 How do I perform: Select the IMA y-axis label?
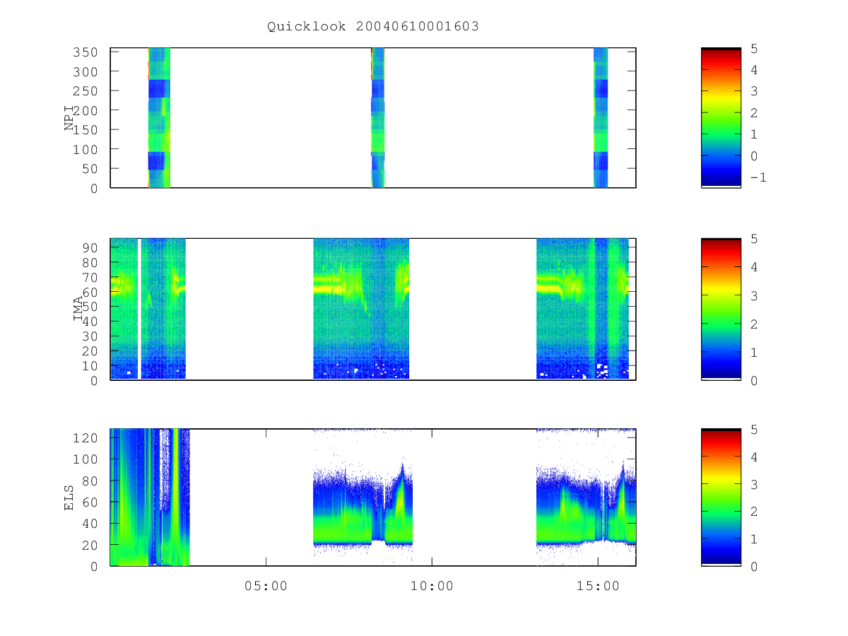[78, 308]
